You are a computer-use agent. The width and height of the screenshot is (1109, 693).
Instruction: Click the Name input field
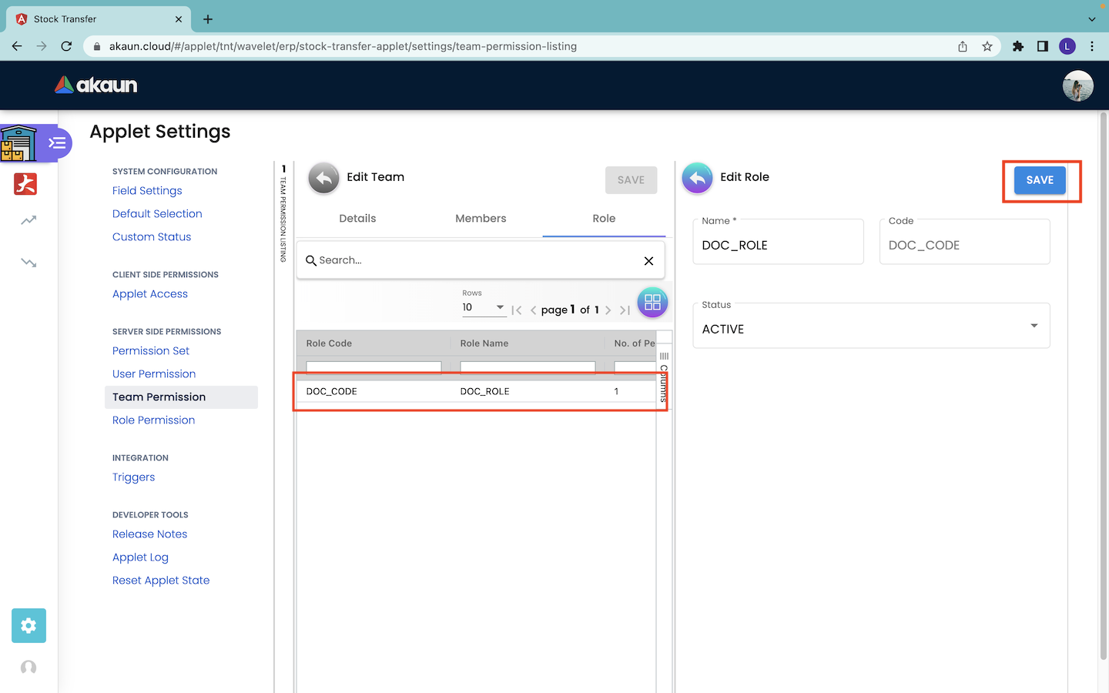(778, 246)
